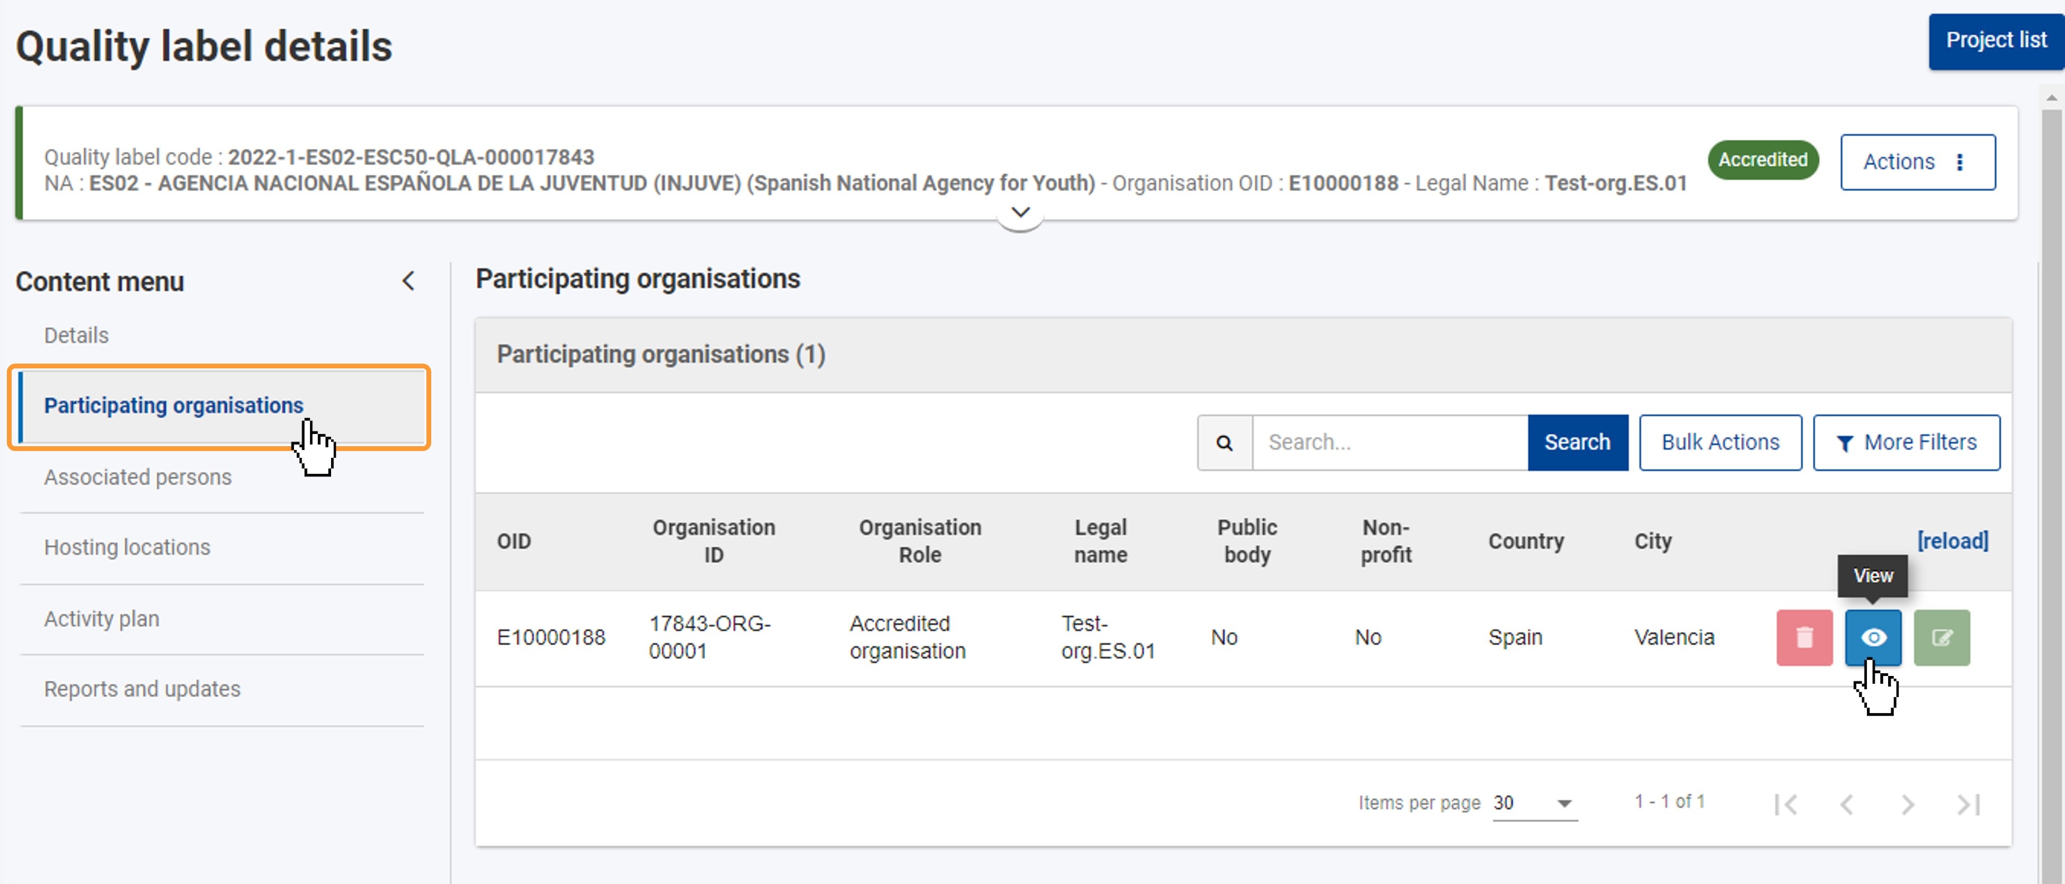Go to next page of results
The image size is (2065, 884).
[x=1907, y=804]
